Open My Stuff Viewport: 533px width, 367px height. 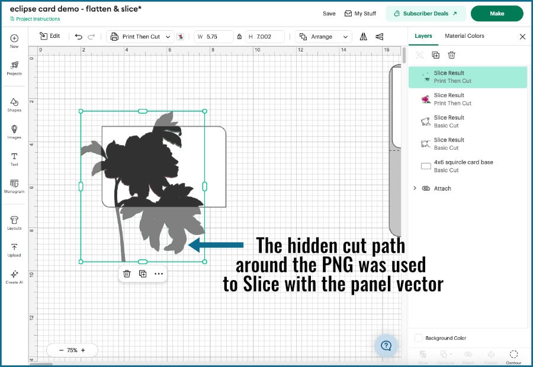360,14
